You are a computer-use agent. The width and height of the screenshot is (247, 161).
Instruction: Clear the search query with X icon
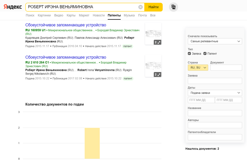pos(140,7)
